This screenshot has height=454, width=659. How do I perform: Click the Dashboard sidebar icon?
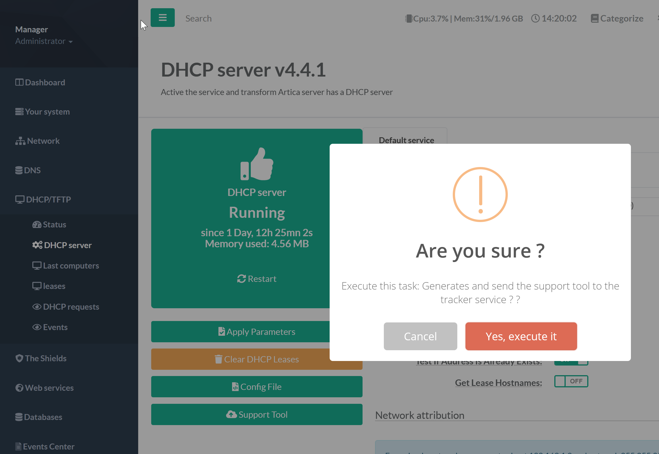click(19, 83)
